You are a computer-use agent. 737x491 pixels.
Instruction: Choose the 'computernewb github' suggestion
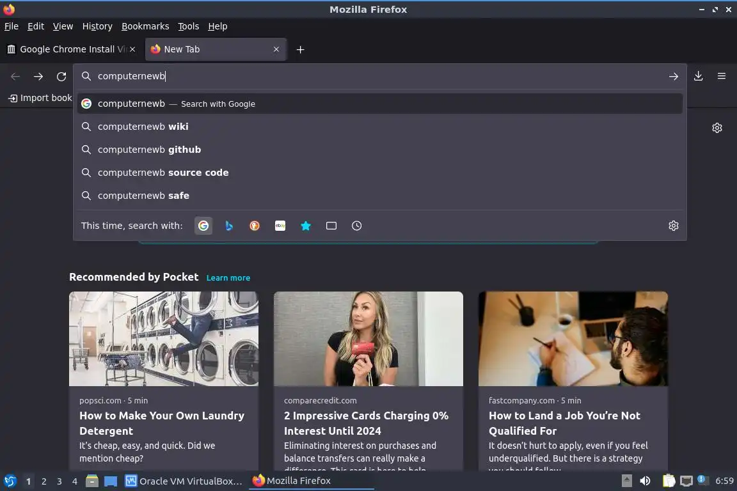(x=380, y=150)
